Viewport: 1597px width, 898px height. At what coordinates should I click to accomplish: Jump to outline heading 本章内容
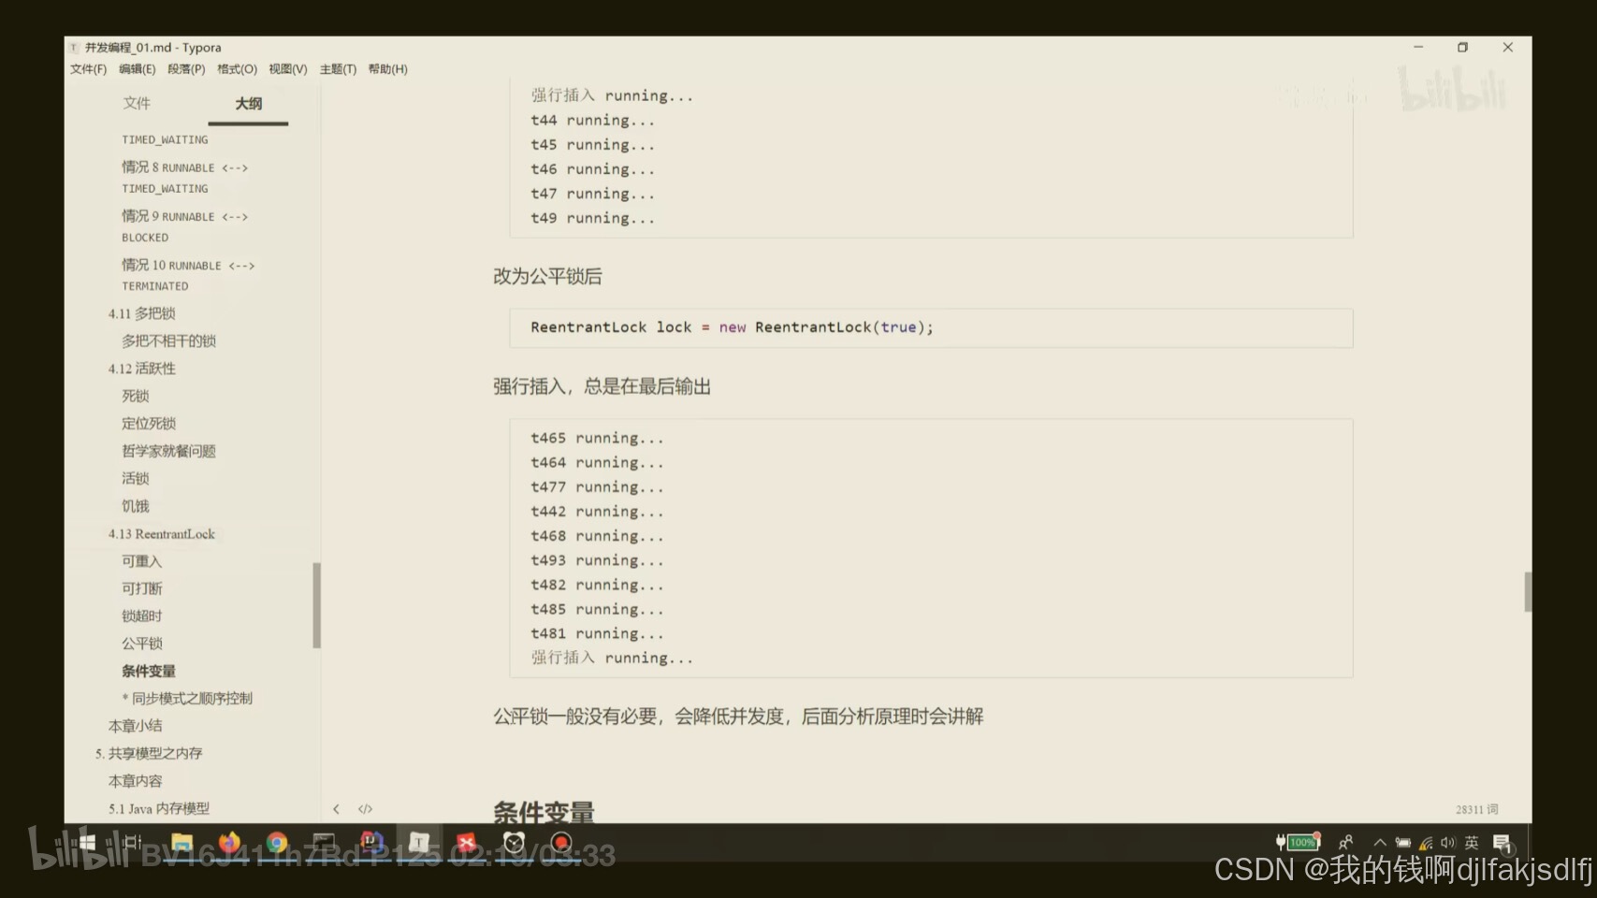pos(135,781)
